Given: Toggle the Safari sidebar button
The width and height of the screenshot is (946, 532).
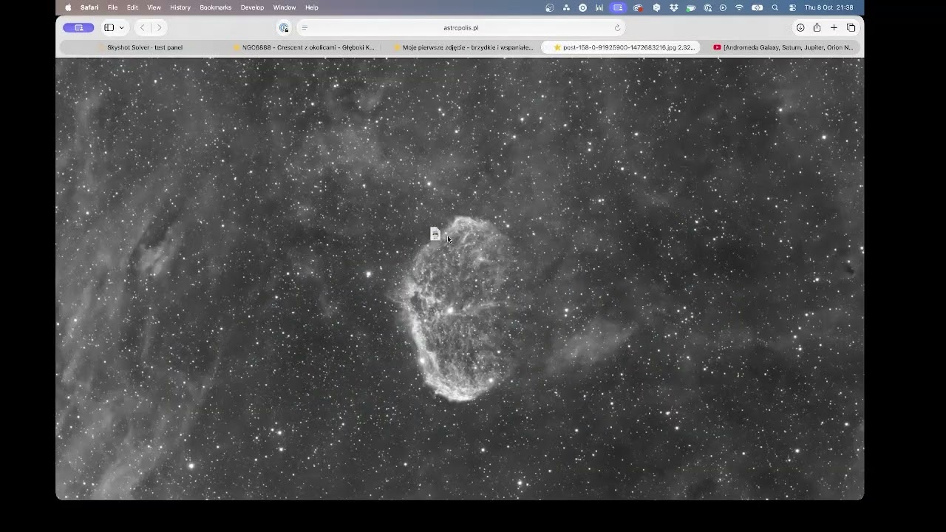Looking at the screenshot, I should click(109, 27).
